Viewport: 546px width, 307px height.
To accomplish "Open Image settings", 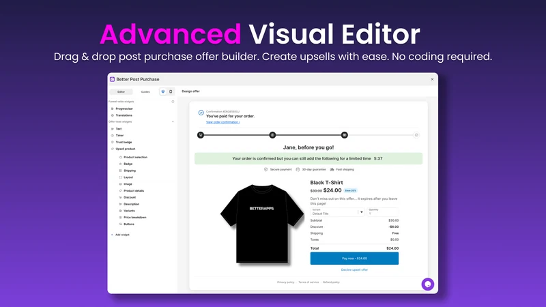I will point(128,184).
